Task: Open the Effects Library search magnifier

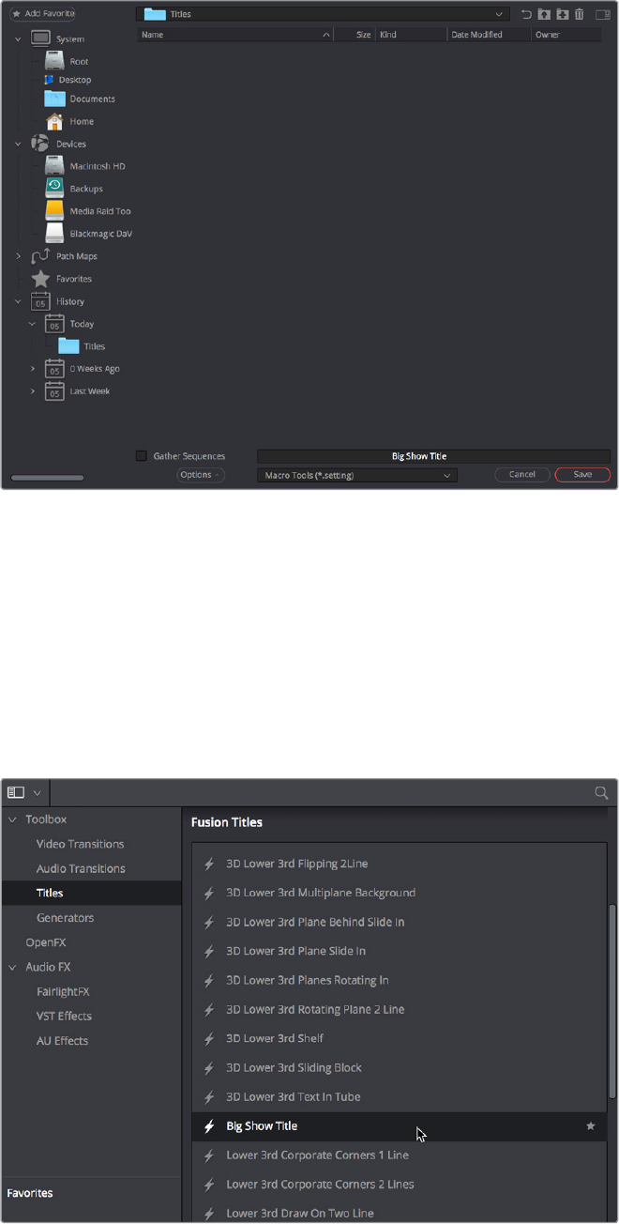Action: [602, 792]
